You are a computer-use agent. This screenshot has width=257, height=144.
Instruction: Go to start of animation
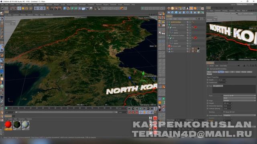click(x=129, y=108)
